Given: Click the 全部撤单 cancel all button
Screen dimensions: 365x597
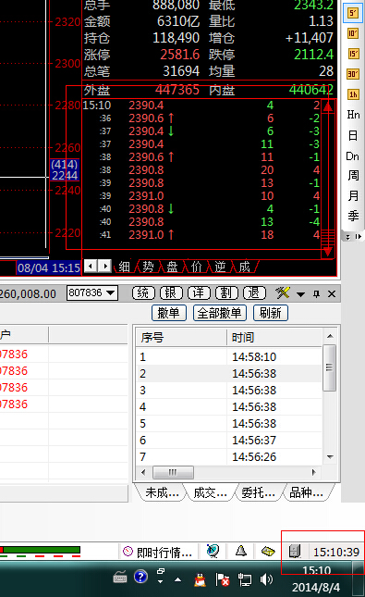Looking at the screenshot, I should click(220, 313).
